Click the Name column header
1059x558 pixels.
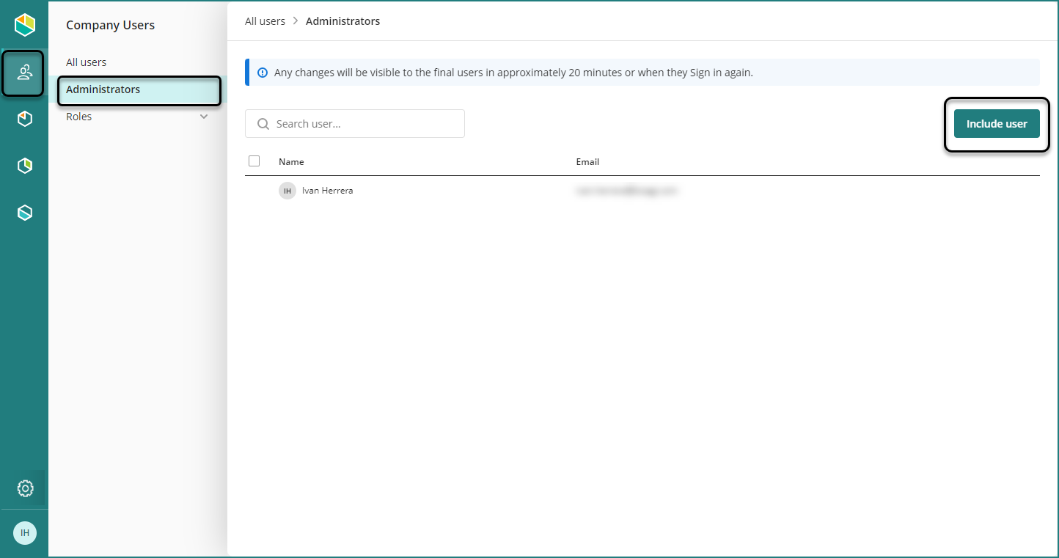(x=291, y=162)
